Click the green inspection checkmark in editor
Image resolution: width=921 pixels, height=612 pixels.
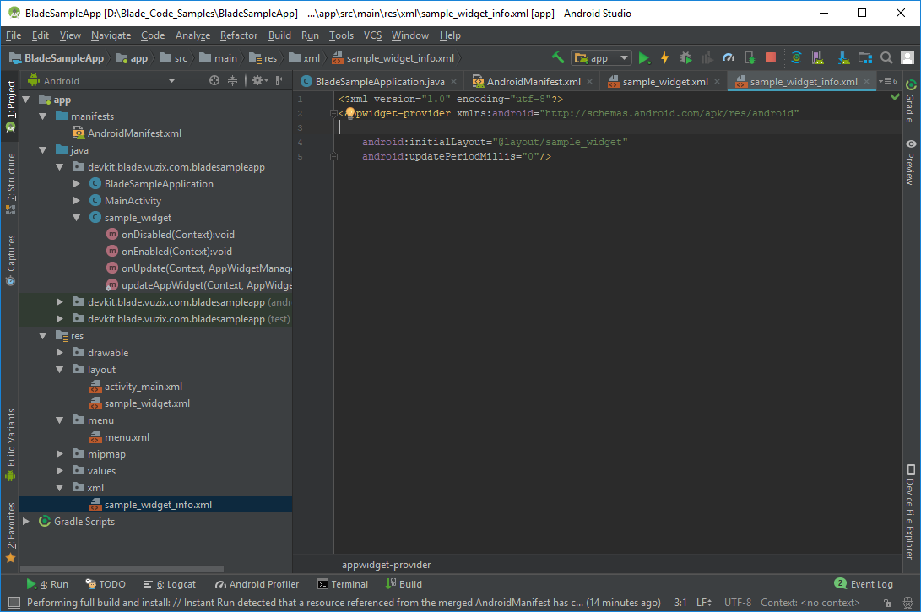pos(895,97)
